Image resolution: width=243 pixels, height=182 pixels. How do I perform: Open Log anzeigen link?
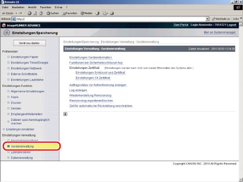78,90
